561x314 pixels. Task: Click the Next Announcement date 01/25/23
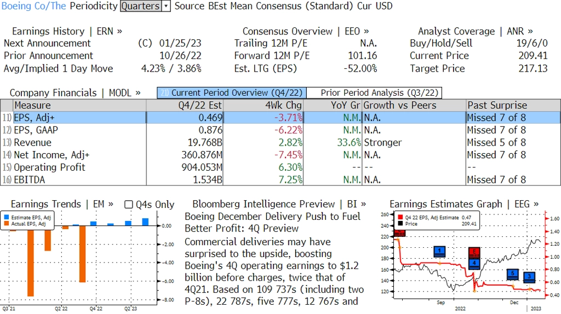[180, 43]
